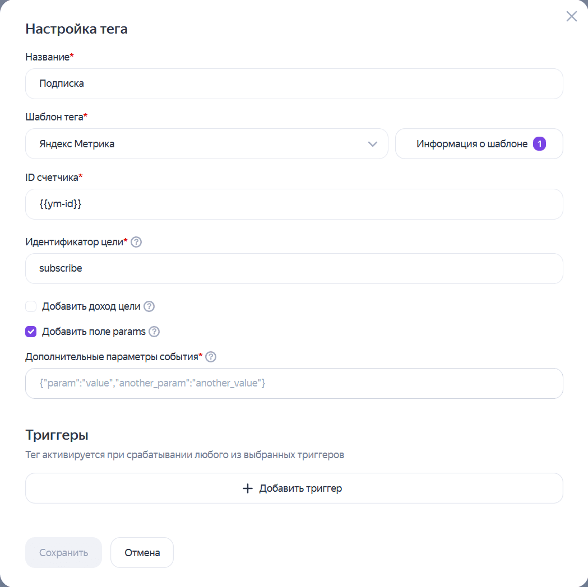Enable the Добавить доход цели checkbox
The width and height of the screenshot is (588, 587).
[31, 306]
